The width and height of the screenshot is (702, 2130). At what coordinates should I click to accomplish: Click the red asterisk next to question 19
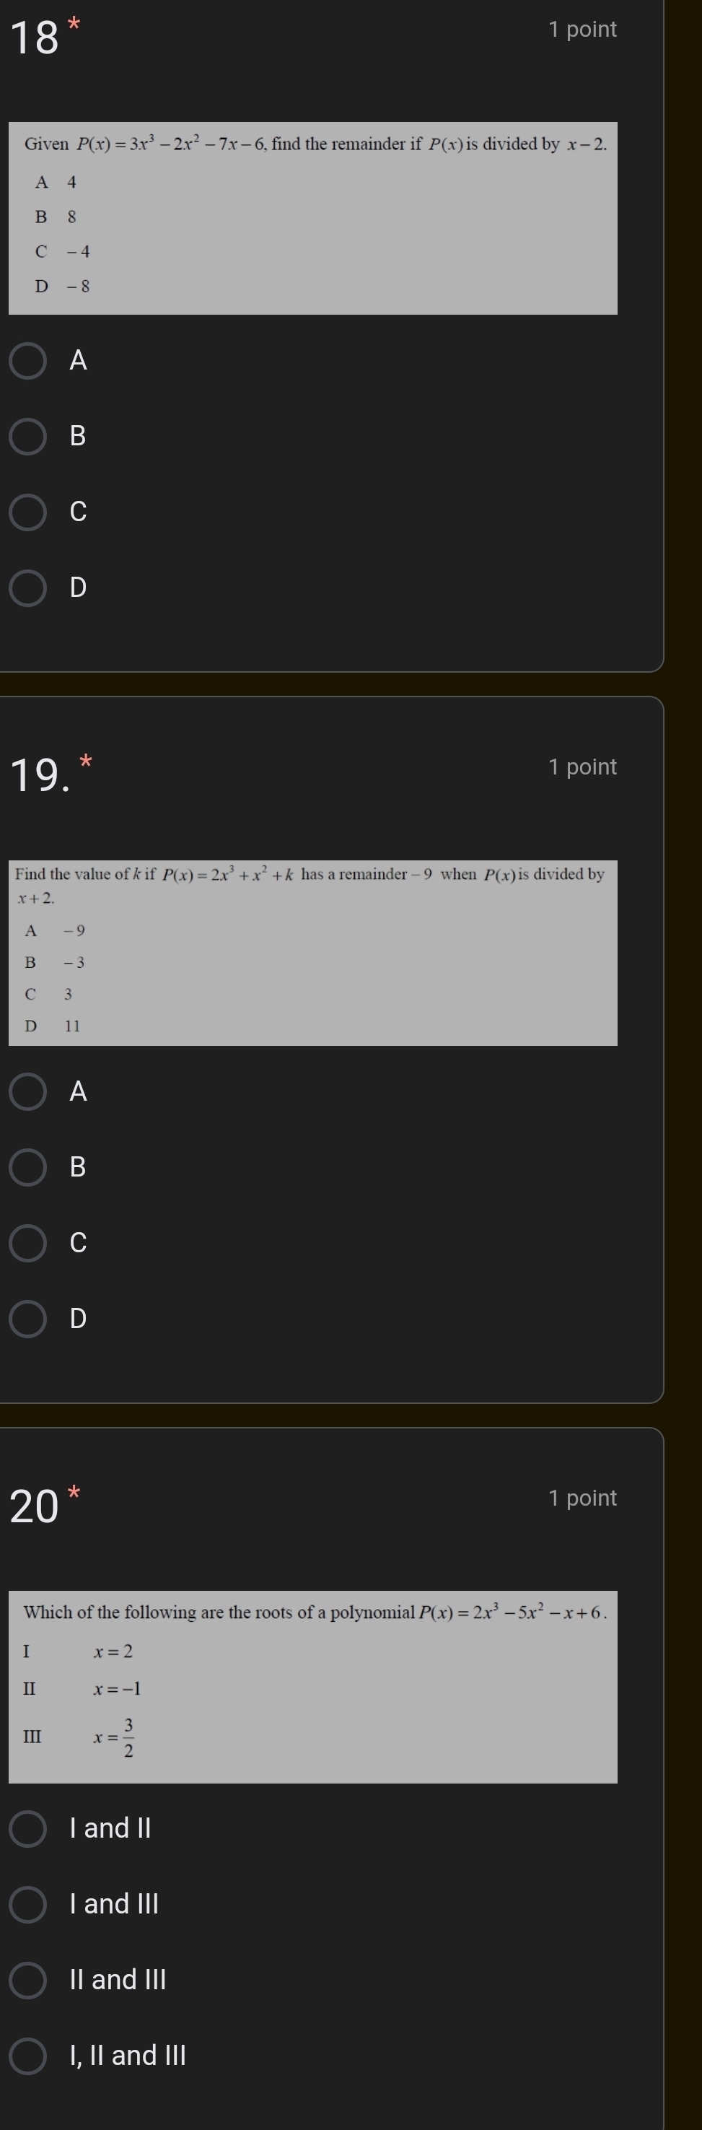(x=87, y=759)
